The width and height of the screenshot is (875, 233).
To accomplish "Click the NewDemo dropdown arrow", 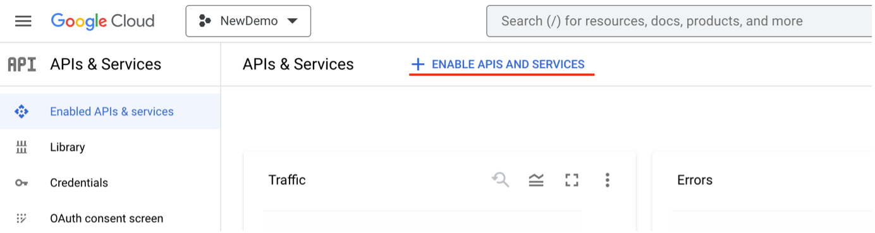I will point(292,21).
